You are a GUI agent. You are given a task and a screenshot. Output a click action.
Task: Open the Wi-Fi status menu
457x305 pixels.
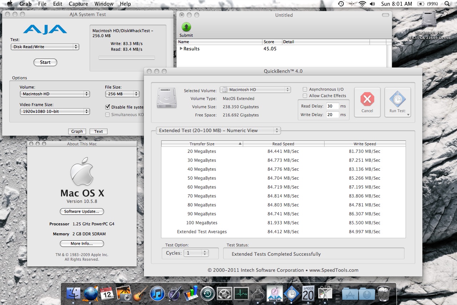pyautogui.click(x=363, y=4)
